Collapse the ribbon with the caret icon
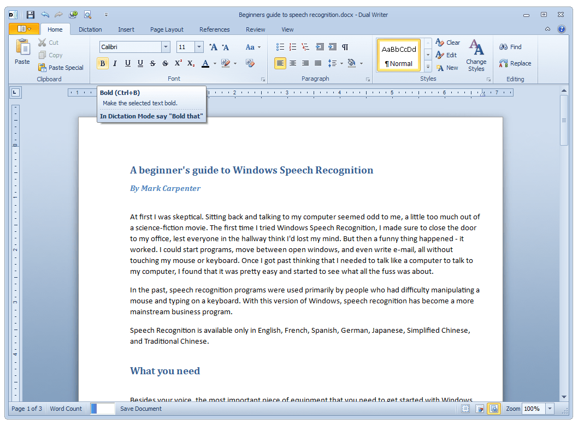578x425 pixels. [x=548, y=29]
